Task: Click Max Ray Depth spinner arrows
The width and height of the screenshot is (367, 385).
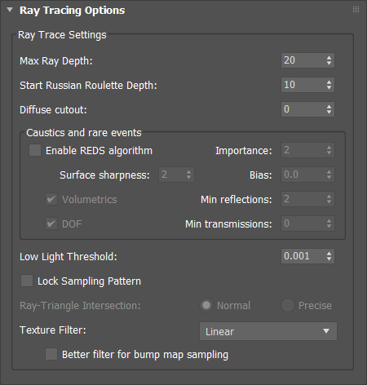Action: [x=329, y=60]
